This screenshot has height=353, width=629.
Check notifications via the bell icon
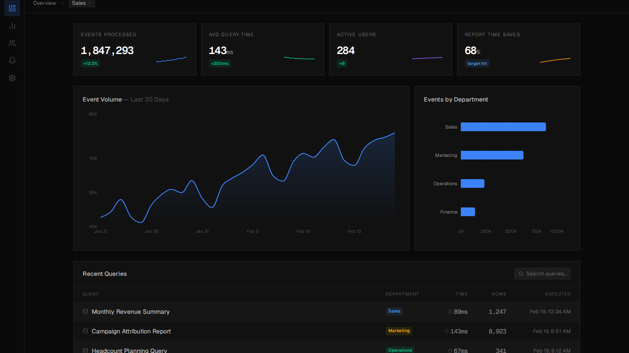point(12,60)
